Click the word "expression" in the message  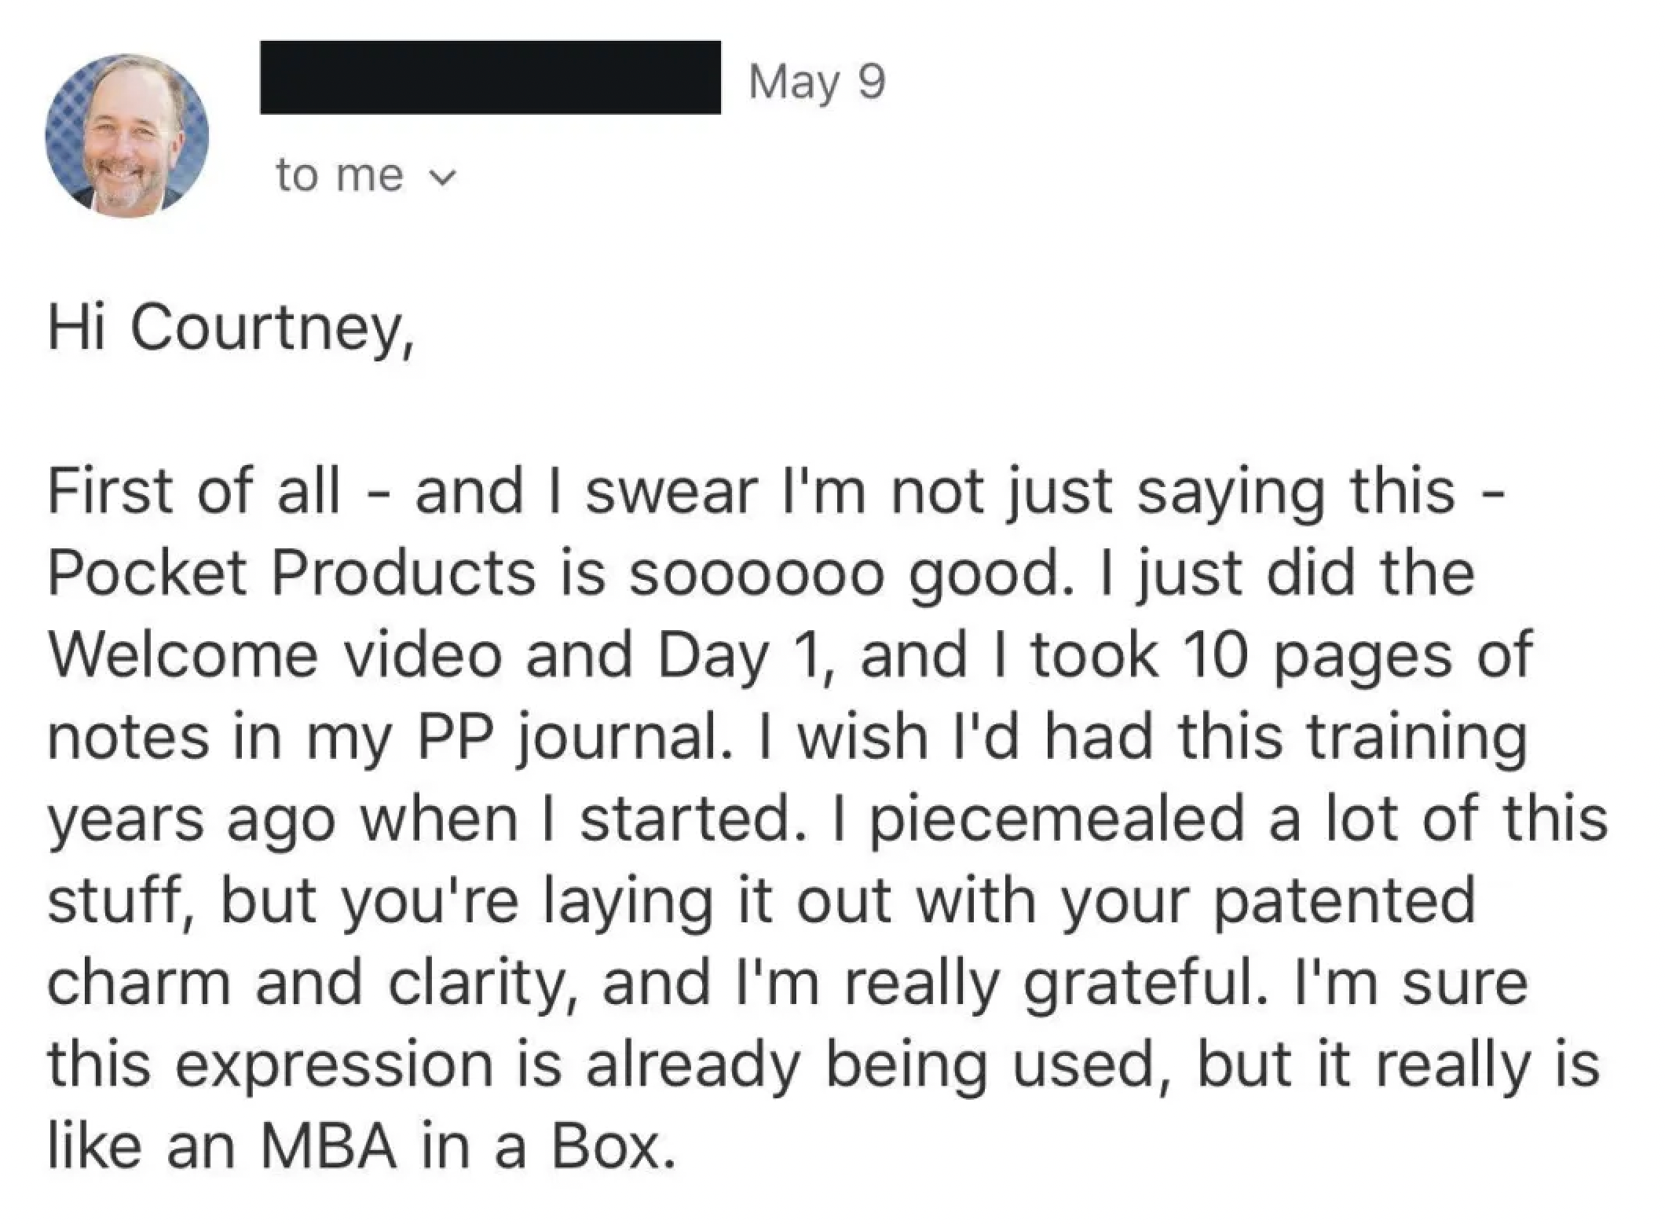click(334, 1065)
